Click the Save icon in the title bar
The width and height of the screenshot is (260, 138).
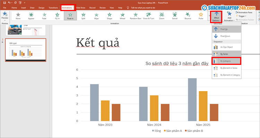point(5,3)
